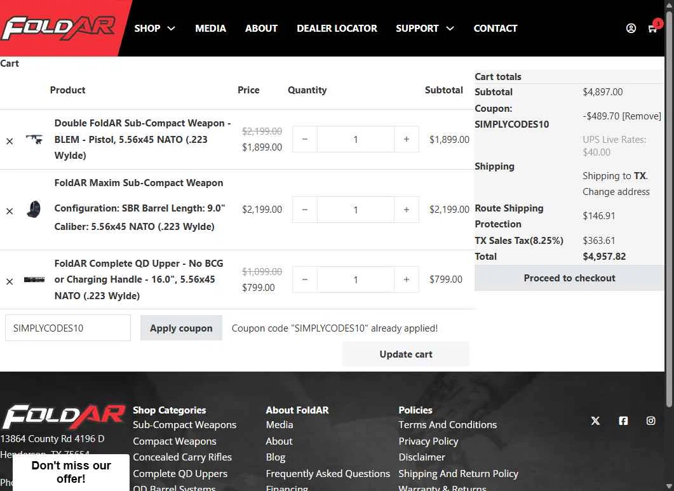
Task: Open the shopping cart icon in header
Action: point(652,29)
